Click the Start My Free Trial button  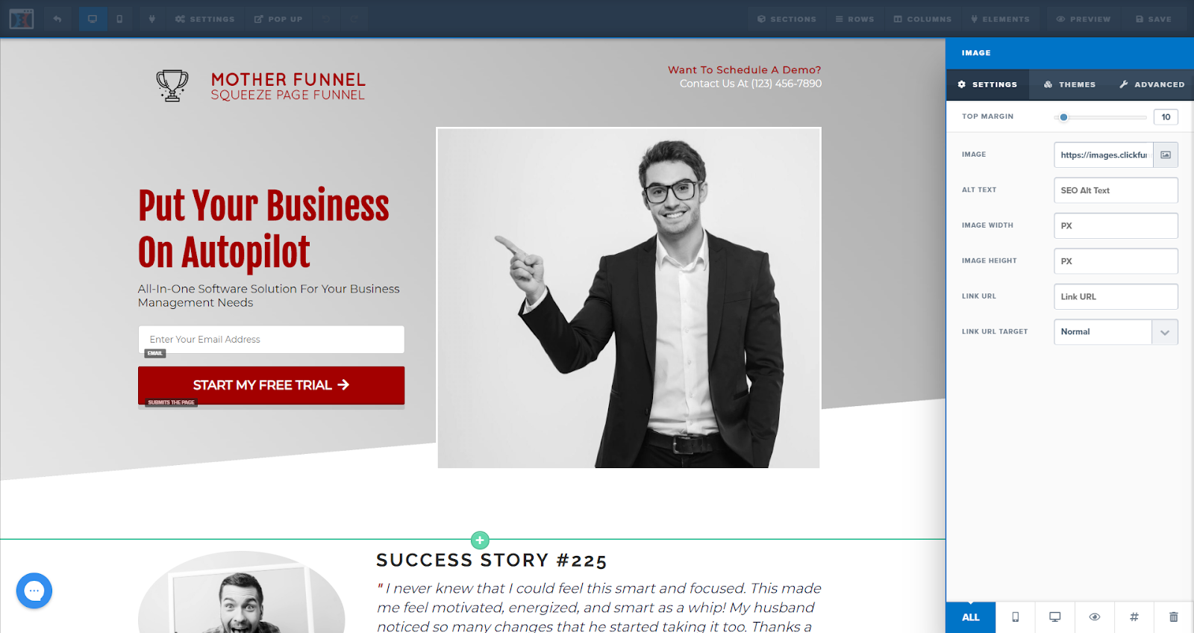pyautogui.click(x=272, y=385)
